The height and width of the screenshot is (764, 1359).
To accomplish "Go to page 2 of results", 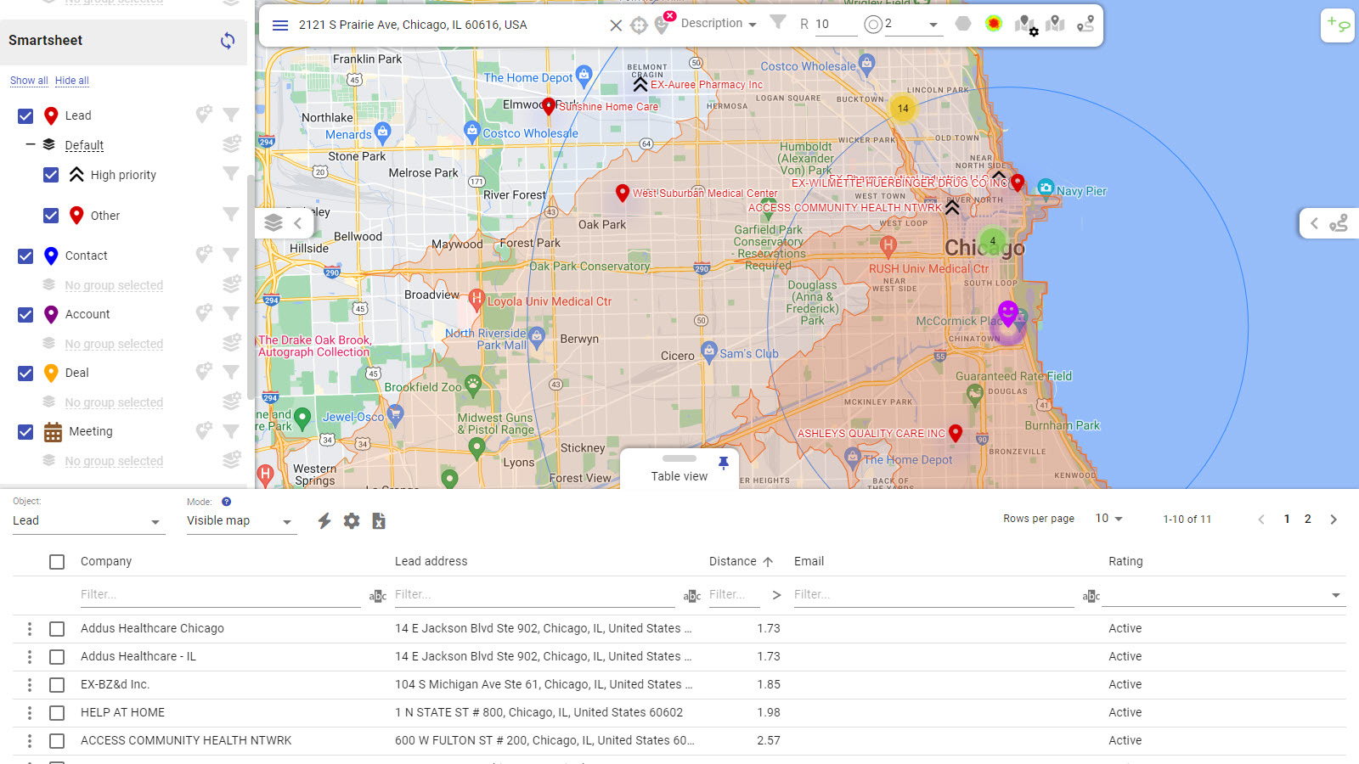I will [1307, 519].
